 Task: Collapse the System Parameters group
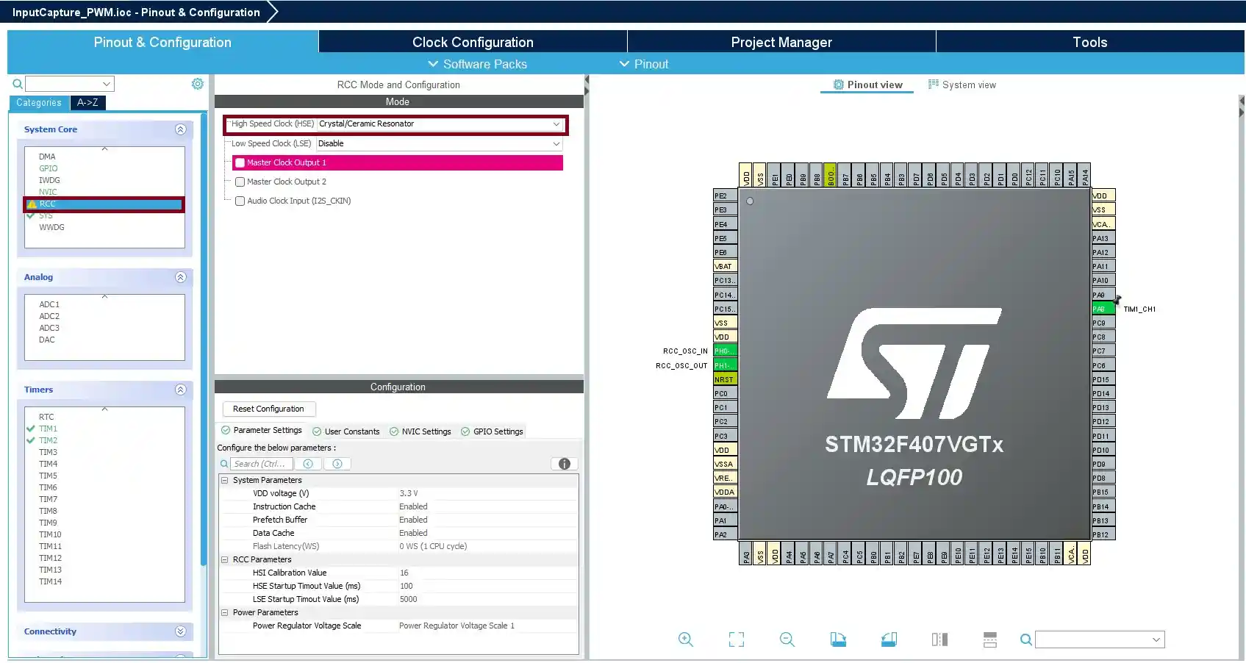point(225,480)
